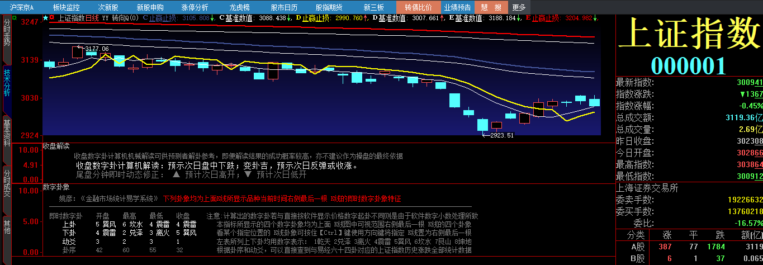Click the 上卦 row label
Image resolution: width=763 pixels, height=265 pixels.
click(x=69, y=224)
